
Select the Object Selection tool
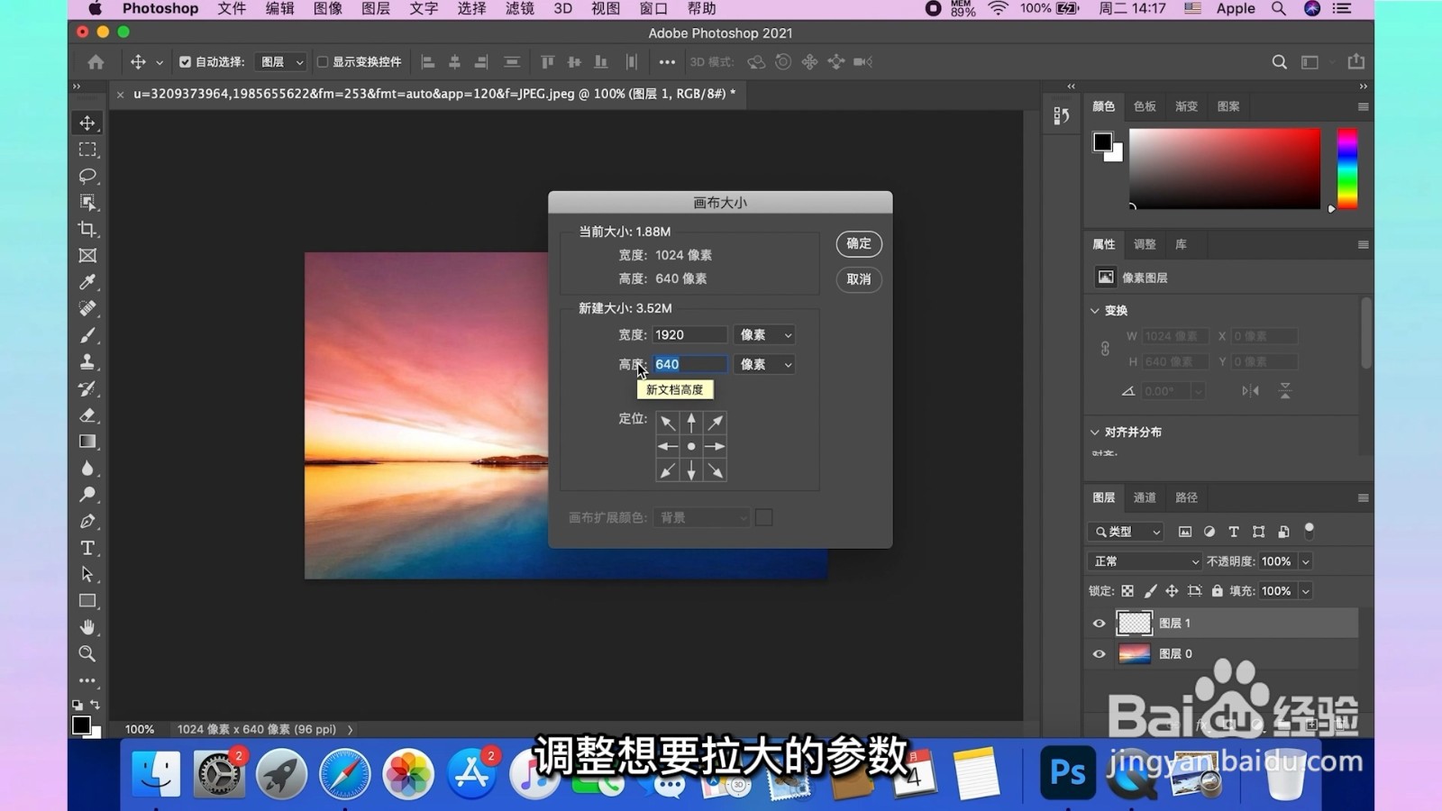click(x=87, y=203)
